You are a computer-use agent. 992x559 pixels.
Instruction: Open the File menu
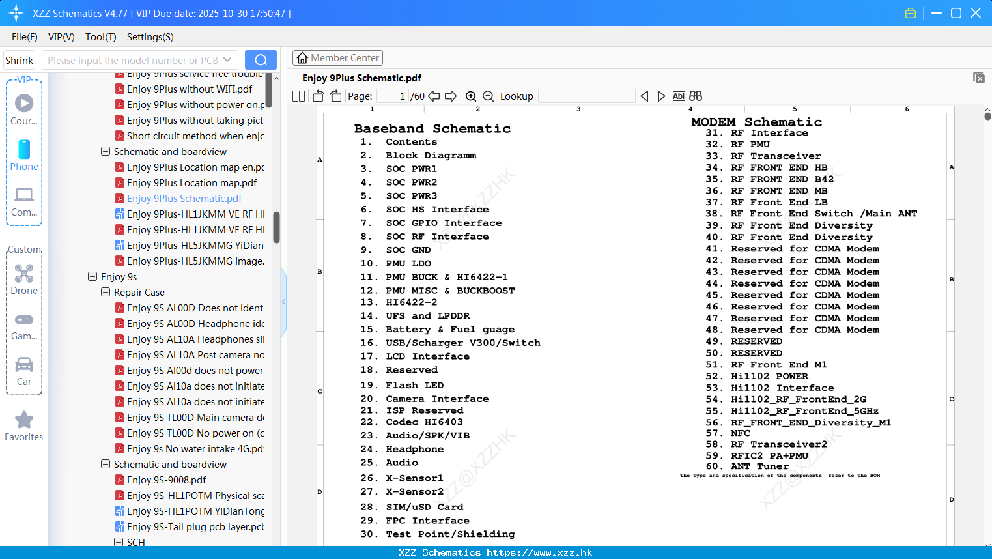point(25,36)
